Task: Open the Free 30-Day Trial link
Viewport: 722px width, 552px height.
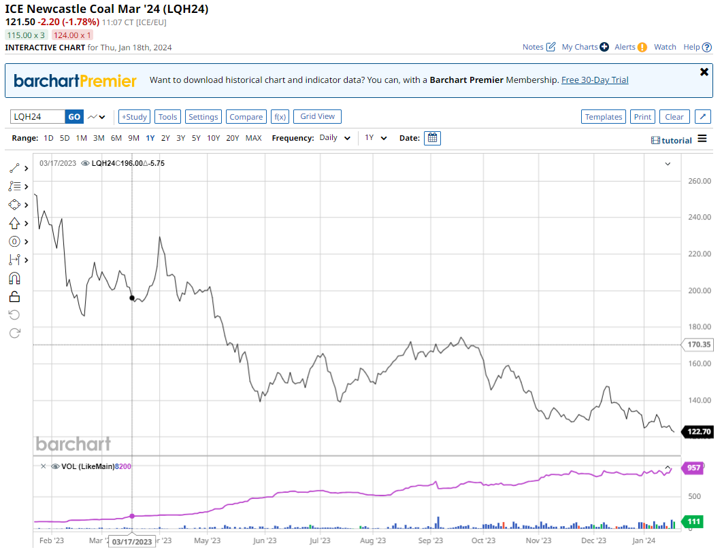Action: 594,80
